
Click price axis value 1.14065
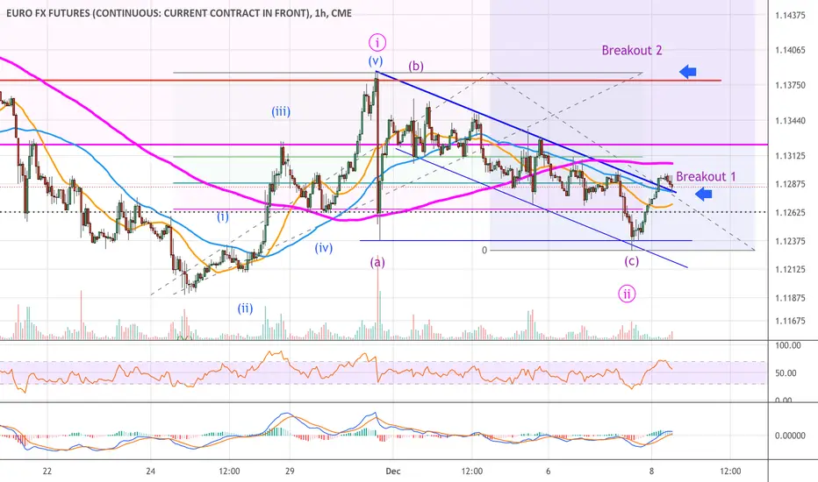click(790, 51)
